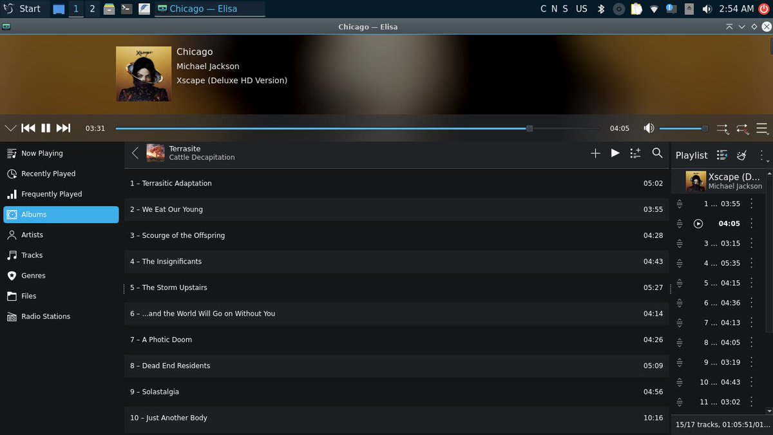Open options for playing playlist track 04:05

pos(751,224)
